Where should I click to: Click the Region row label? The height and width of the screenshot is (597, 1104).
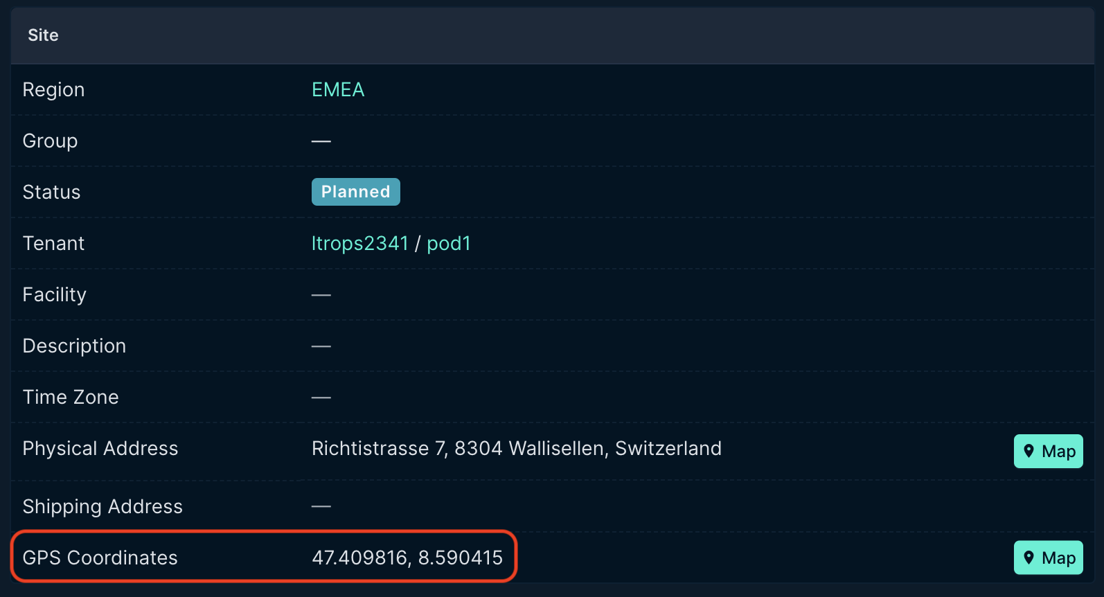[53, 90]
